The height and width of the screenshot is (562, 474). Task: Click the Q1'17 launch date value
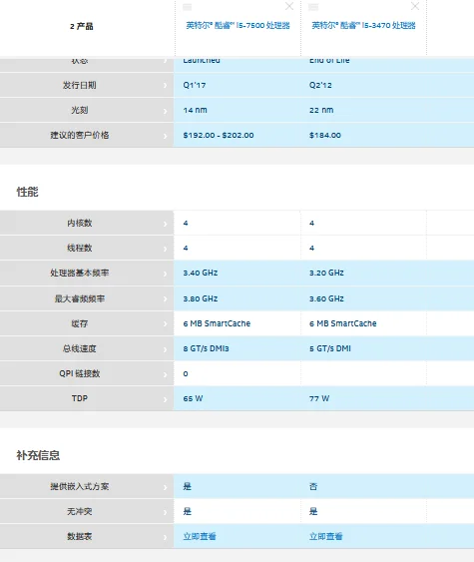tap(195, 85)
